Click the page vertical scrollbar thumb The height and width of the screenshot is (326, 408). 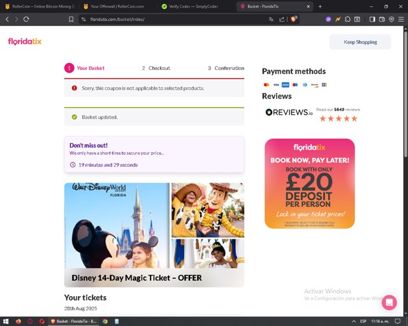coord(405,94)
